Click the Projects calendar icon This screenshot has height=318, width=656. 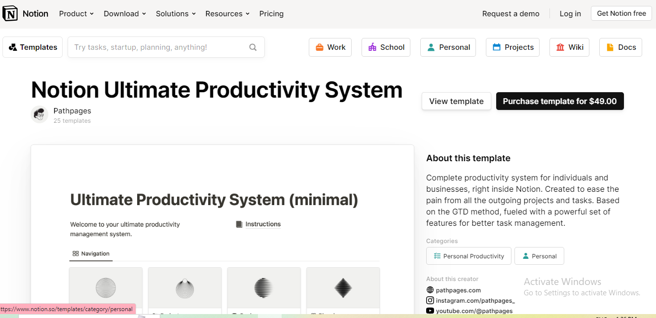(497, 47)
